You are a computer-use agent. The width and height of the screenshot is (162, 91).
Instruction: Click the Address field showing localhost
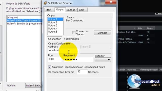63,51
